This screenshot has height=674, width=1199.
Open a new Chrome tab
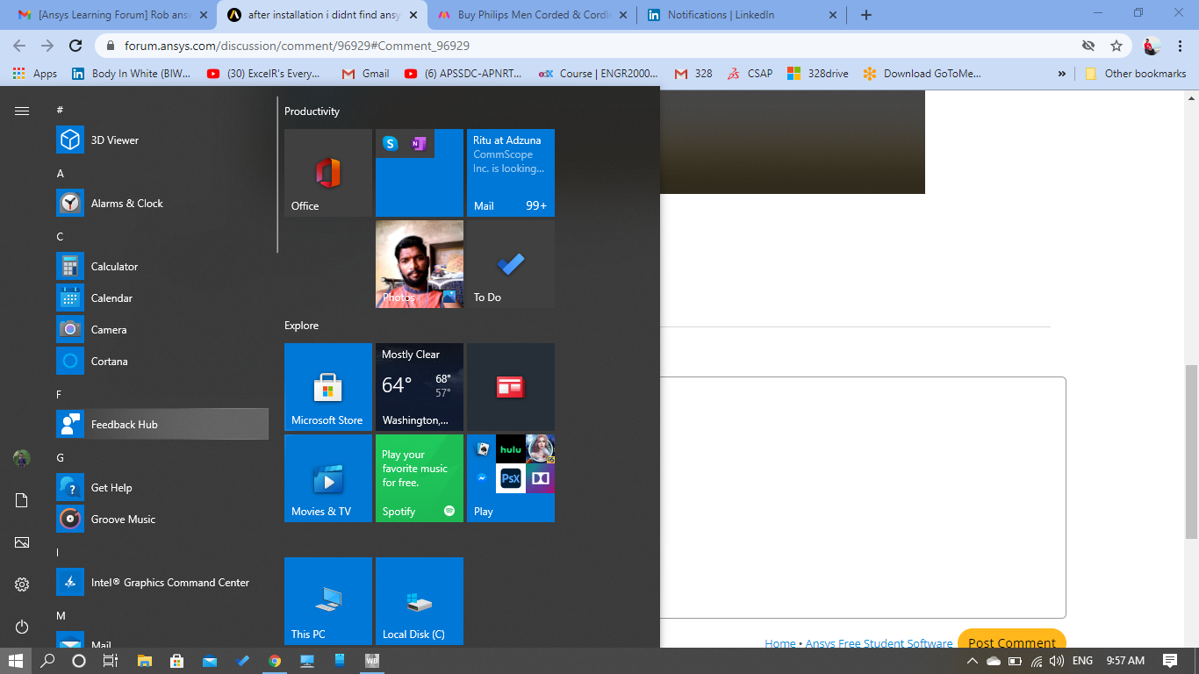click(x=866, y=15)
